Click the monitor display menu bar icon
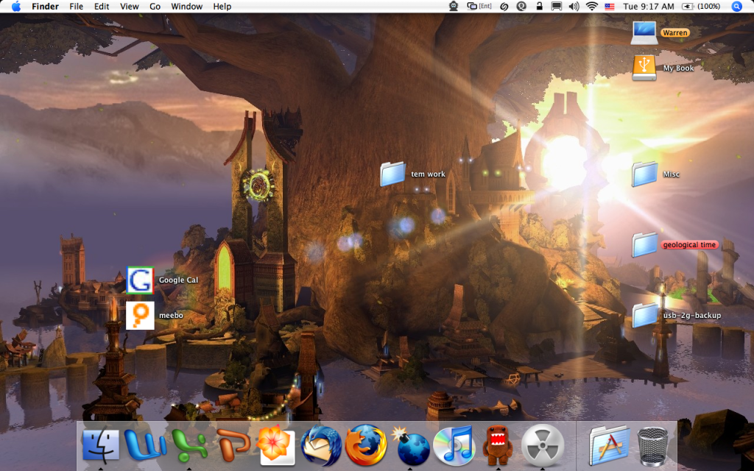The width and height of the screenshot is (754, 471). (x=557, y=6)
